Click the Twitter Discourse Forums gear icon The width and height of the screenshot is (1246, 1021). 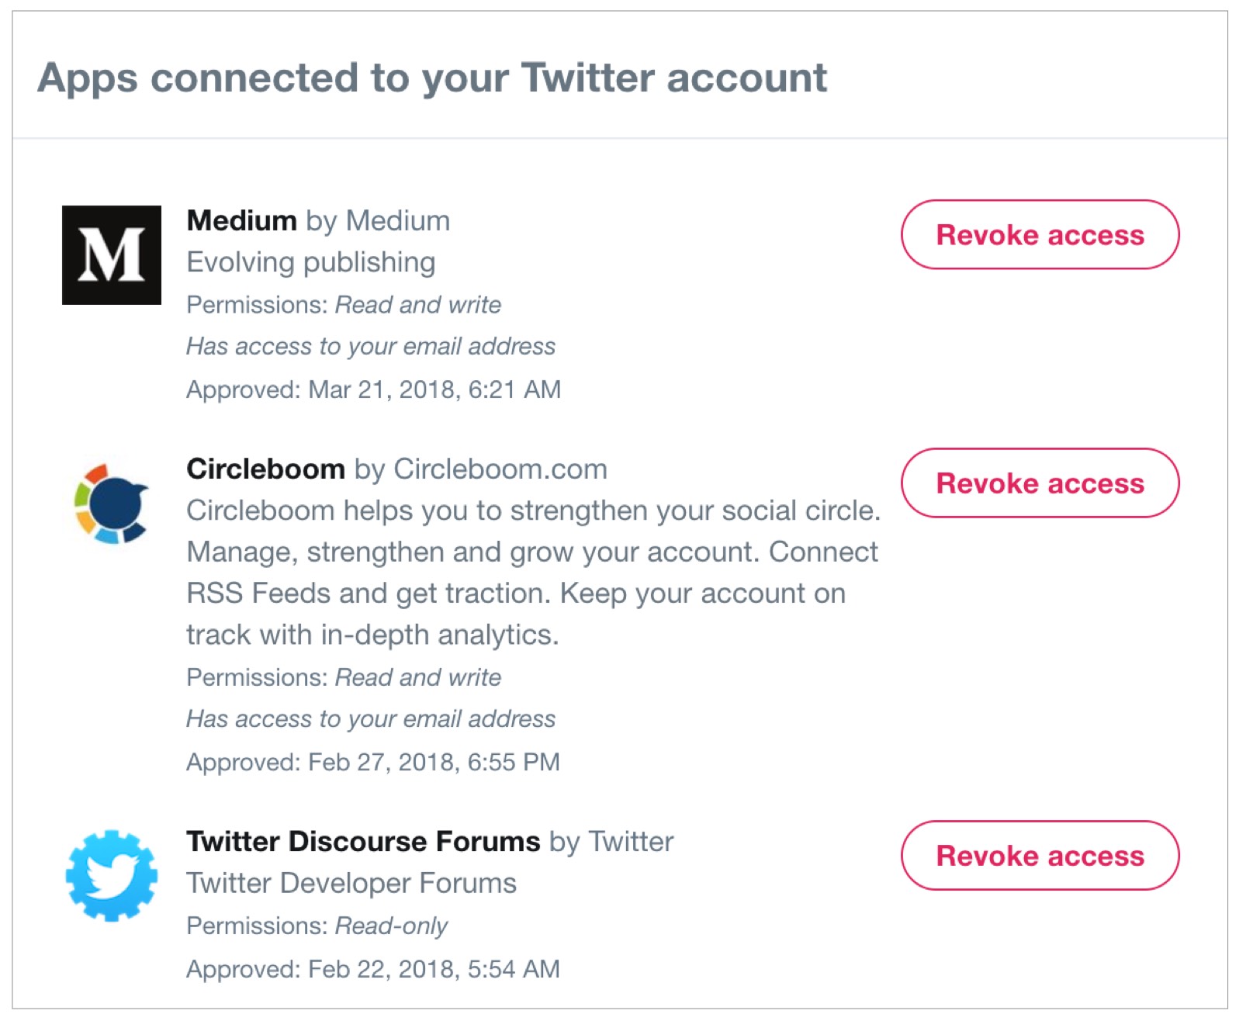[112, 876]
